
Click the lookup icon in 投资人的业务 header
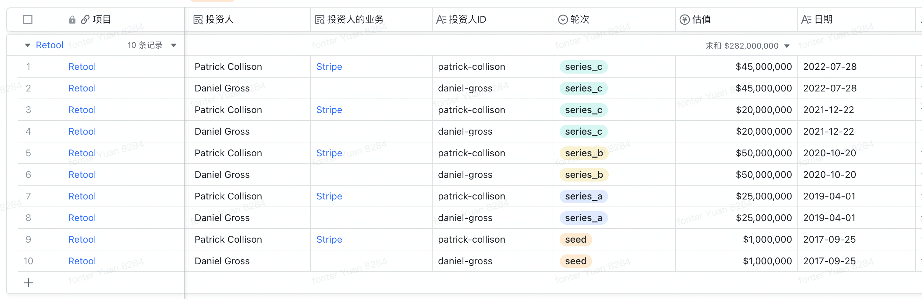point(320,20)
